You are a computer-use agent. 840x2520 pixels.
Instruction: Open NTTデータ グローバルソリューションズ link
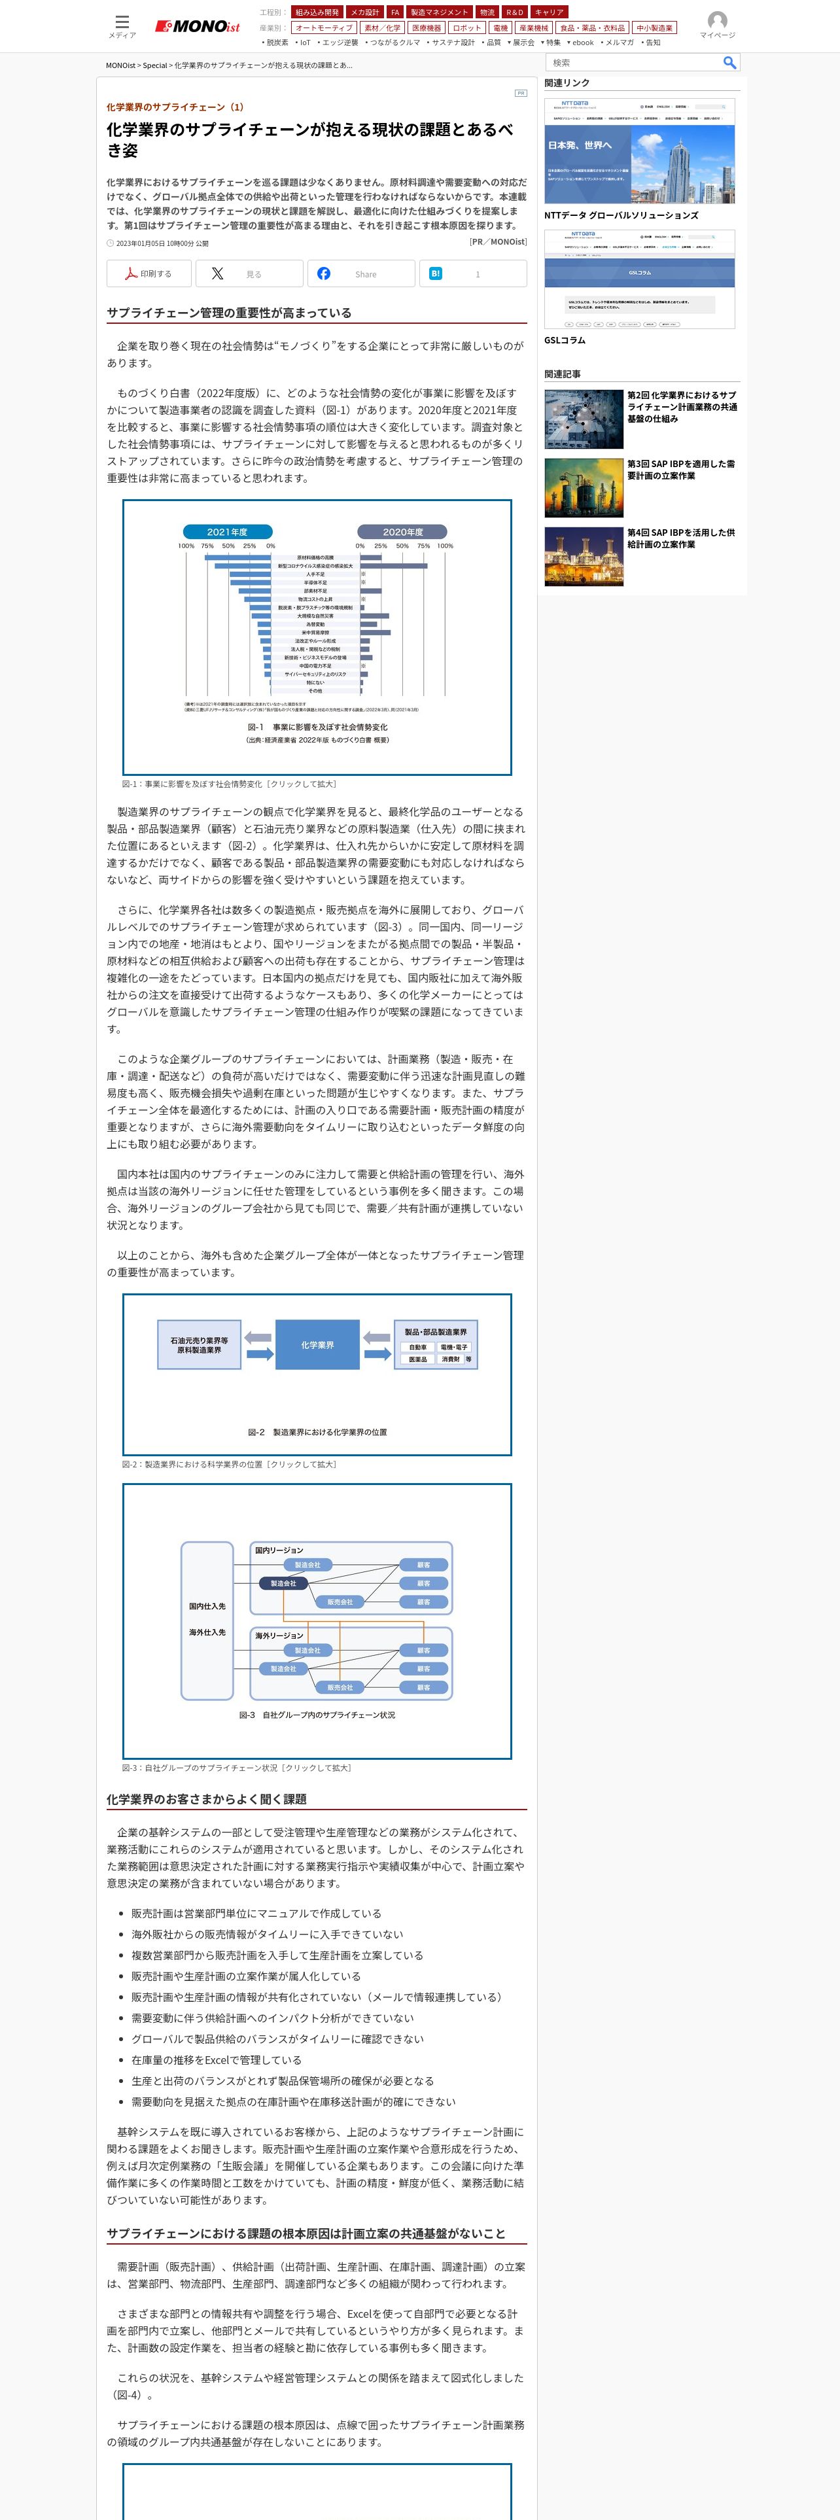(622, 215)
